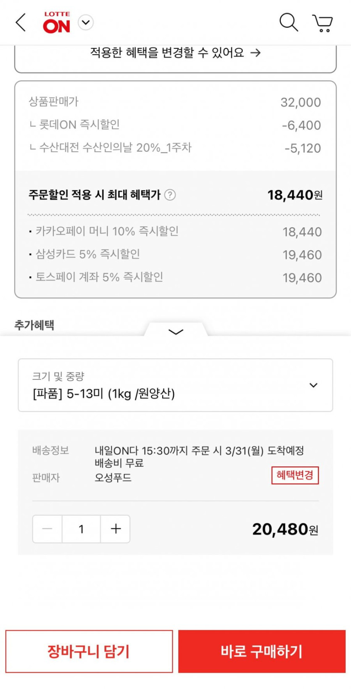Click the 혜택변경 button
Image resolution: width=351 pixels, height=689 pixels.
pyautogui.click(x=295, y=475)
